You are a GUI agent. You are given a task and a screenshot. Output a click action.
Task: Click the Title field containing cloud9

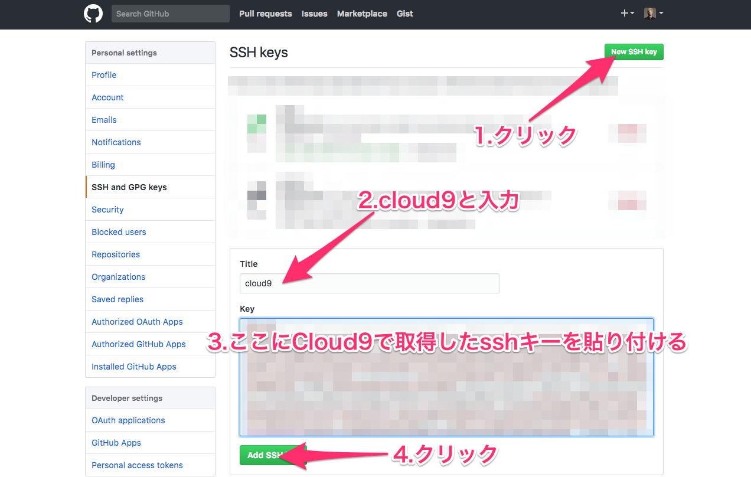370,283
